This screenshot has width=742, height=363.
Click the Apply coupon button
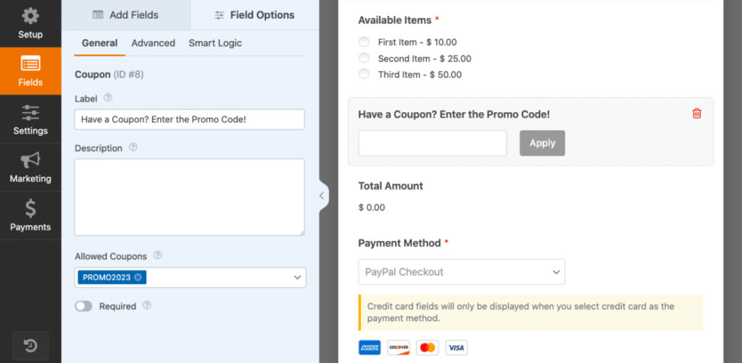pyautogui.click(x=541, y=143)
